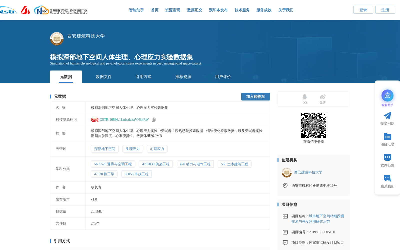
Task: Click the 项目汇交 folder icon
Action: pos(387,136)
